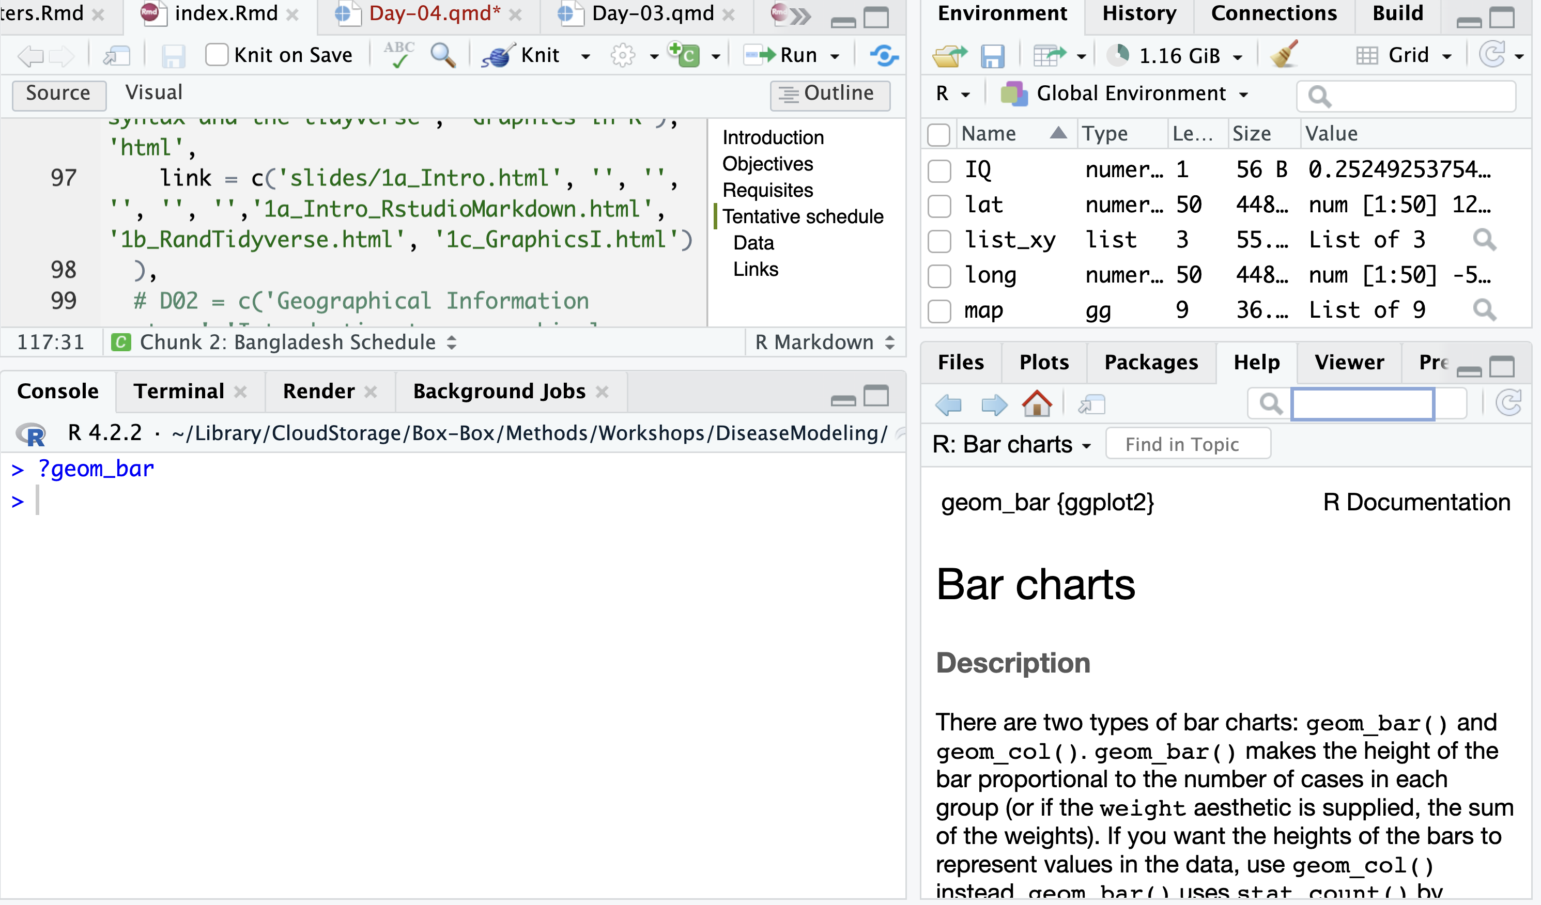The height and width of the screenshot is (905, 1541).
Task: Jump to Objectives in the outline
Action: click(767, 164)
